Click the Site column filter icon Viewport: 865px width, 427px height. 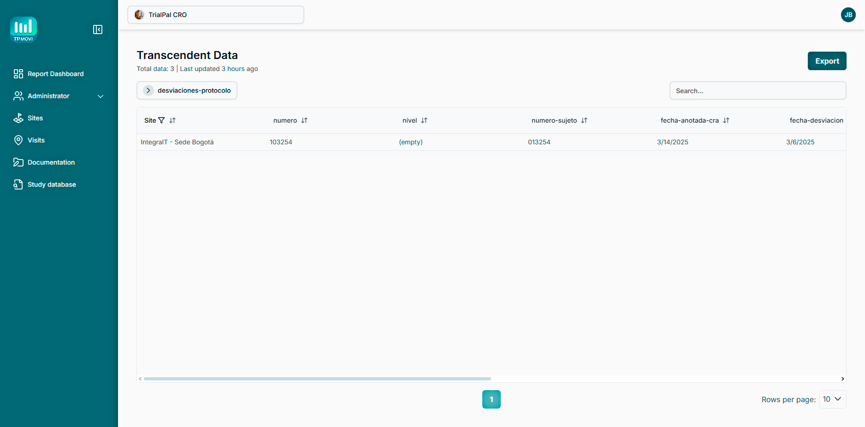click(161, 120)
